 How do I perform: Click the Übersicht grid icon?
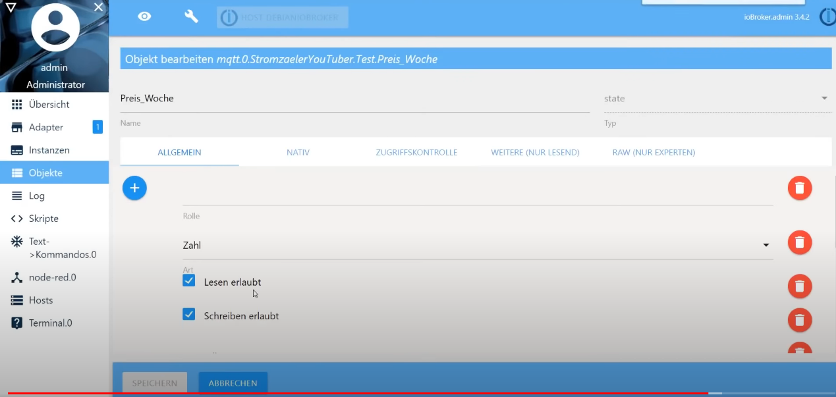[17, 105]
